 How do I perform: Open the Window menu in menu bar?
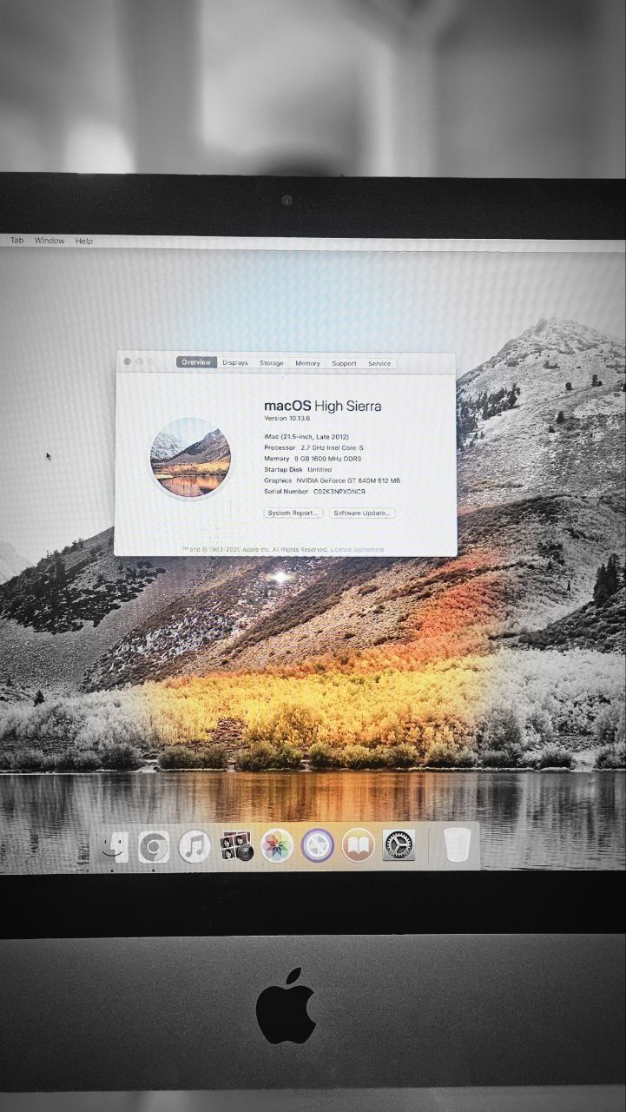49,241
